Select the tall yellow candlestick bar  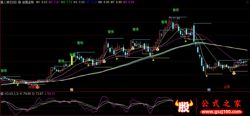72,60
